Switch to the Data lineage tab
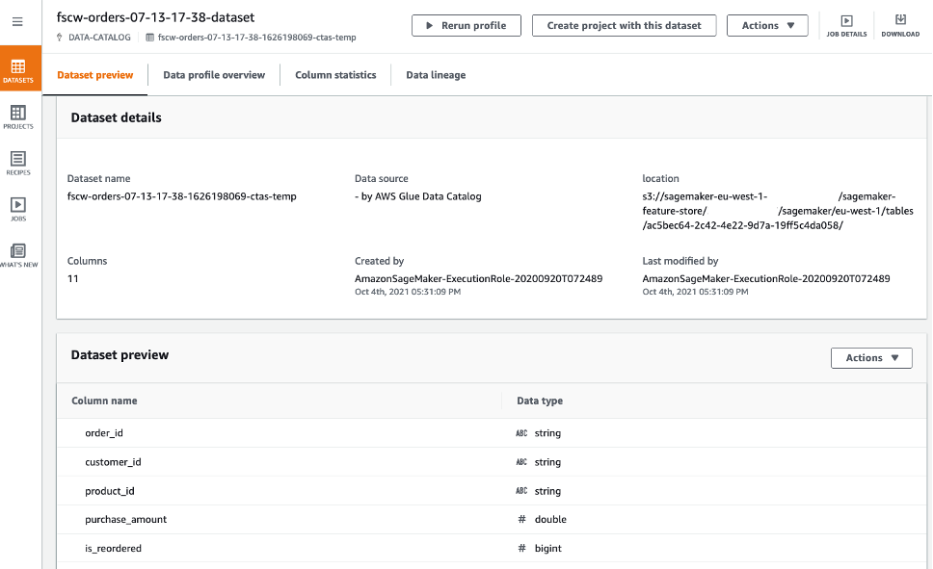 436,75
